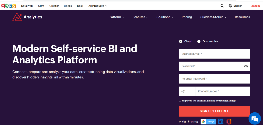The height and width of the screenshot is (125, 263).
Task: Sign in using Microsoft Office icon
Action: pos(229,121)
